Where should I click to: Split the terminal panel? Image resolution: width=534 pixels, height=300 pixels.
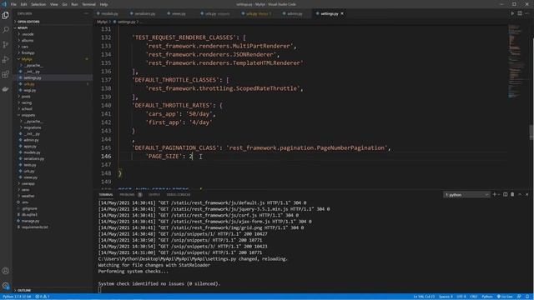[505, 194]
